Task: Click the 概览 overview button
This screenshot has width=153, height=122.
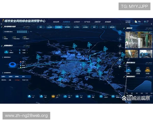Action: (x=41, y=27)
